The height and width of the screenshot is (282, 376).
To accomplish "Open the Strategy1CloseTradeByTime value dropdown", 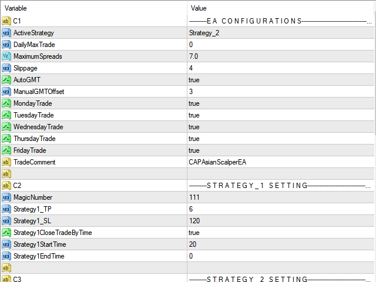I will [x=281, y=233].
